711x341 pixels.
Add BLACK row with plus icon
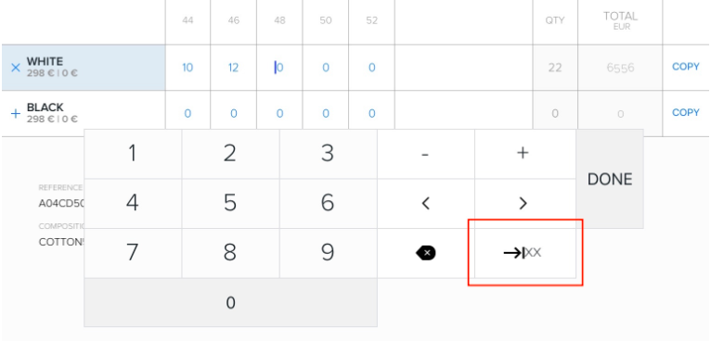coord(16,113)
